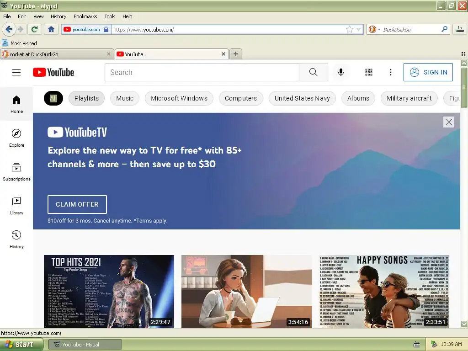Image resolution: width=468 pixels, height=351 pixels.
Task: Open the Help menu
Action: (x=128, y=16)
